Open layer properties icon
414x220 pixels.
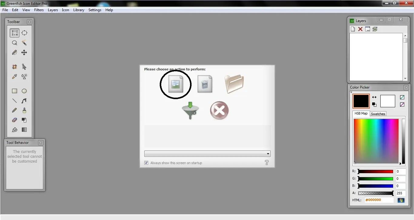point(368,29)
